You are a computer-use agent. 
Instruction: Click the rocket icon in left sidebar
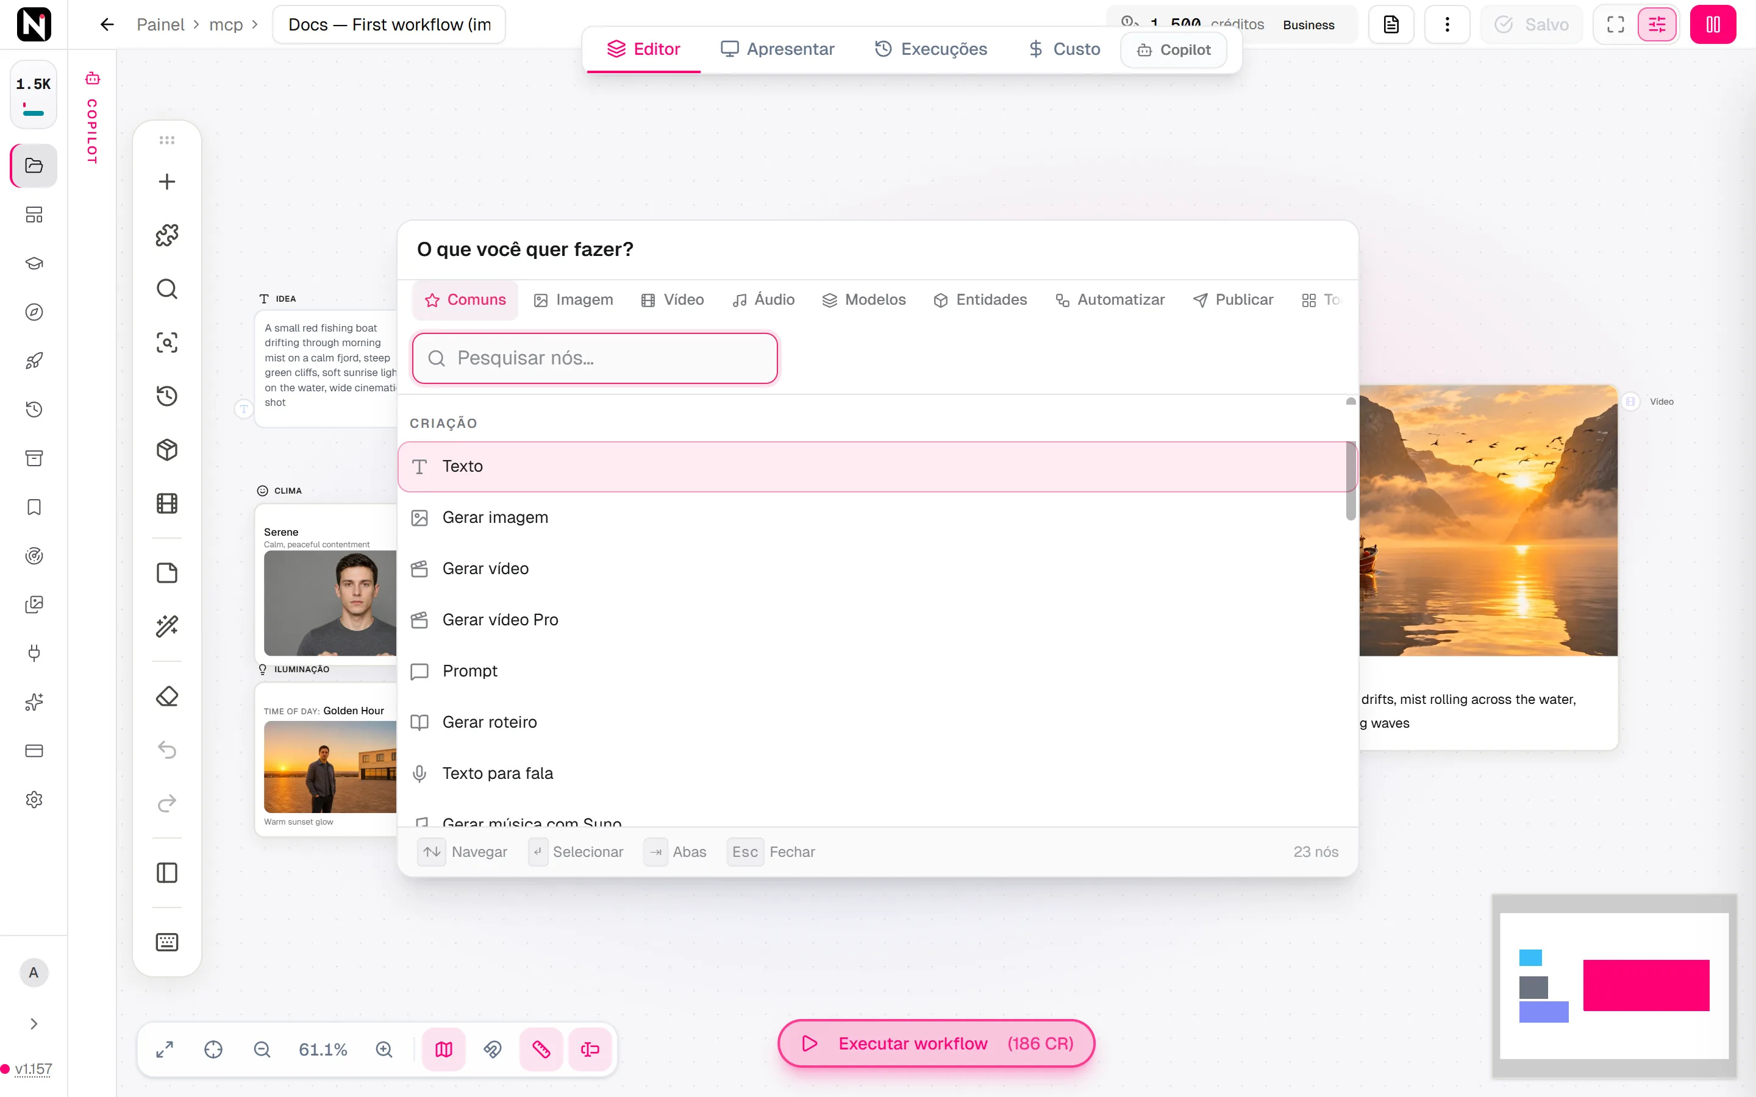[34, 361]
